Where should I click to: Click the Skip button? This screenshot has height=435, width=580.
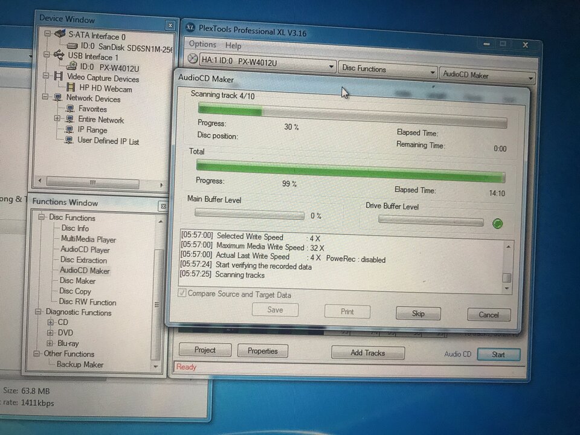click(418, 314)
